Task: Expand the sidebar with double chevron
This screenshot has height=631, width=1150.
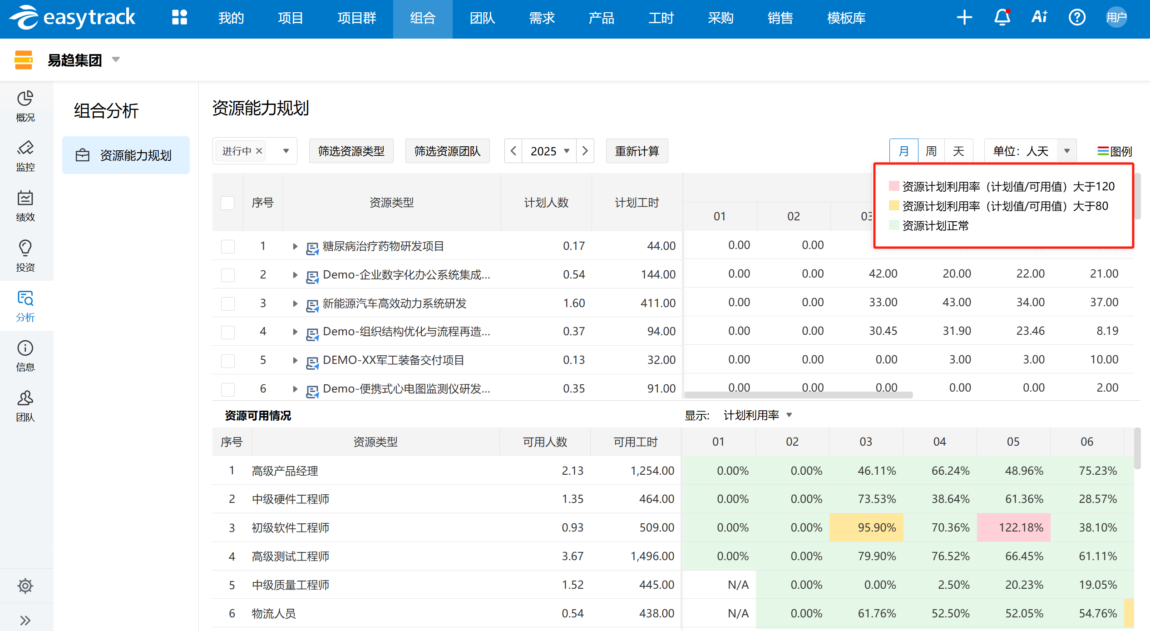Action: coord(25,620)
